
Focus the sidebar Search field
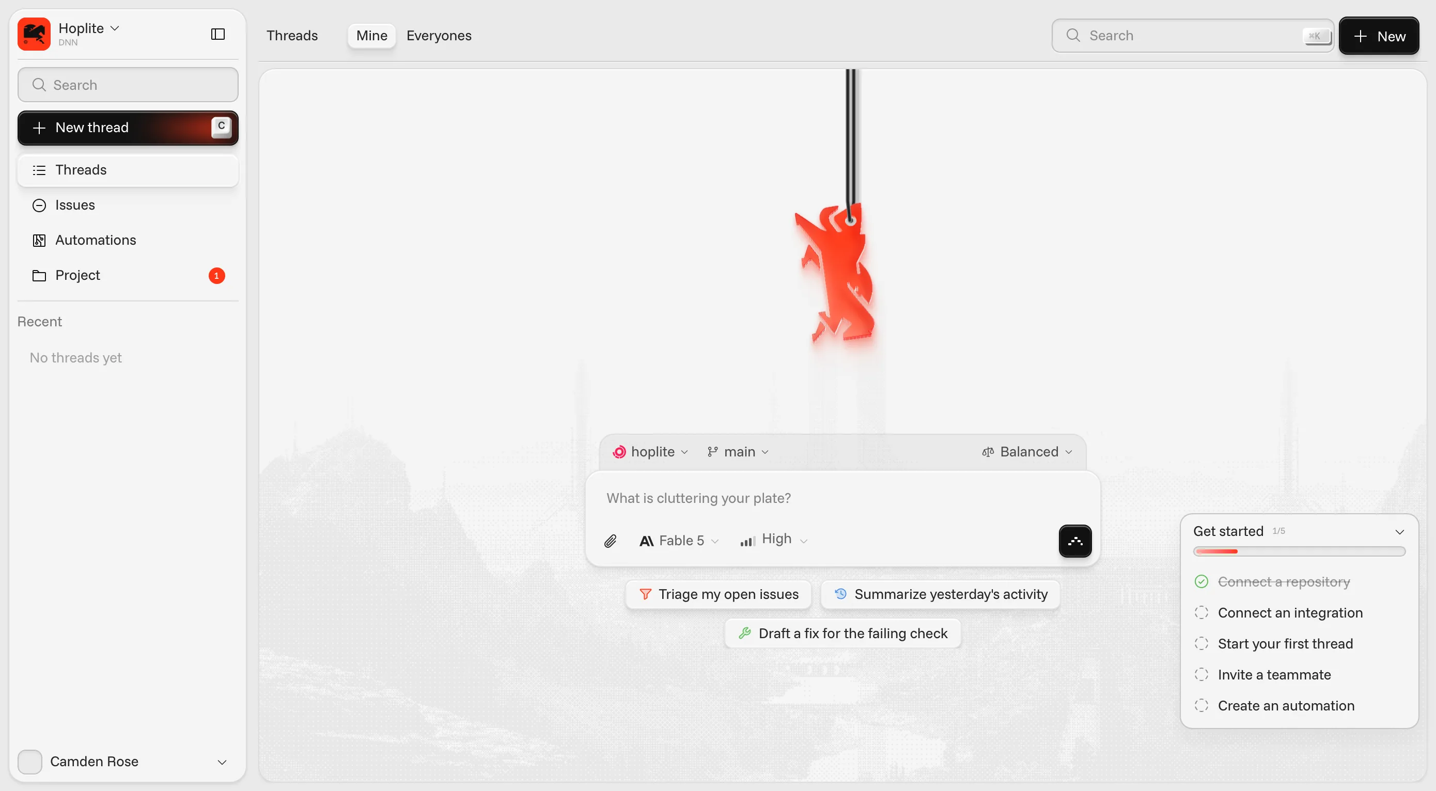click(x=128, y=85)
